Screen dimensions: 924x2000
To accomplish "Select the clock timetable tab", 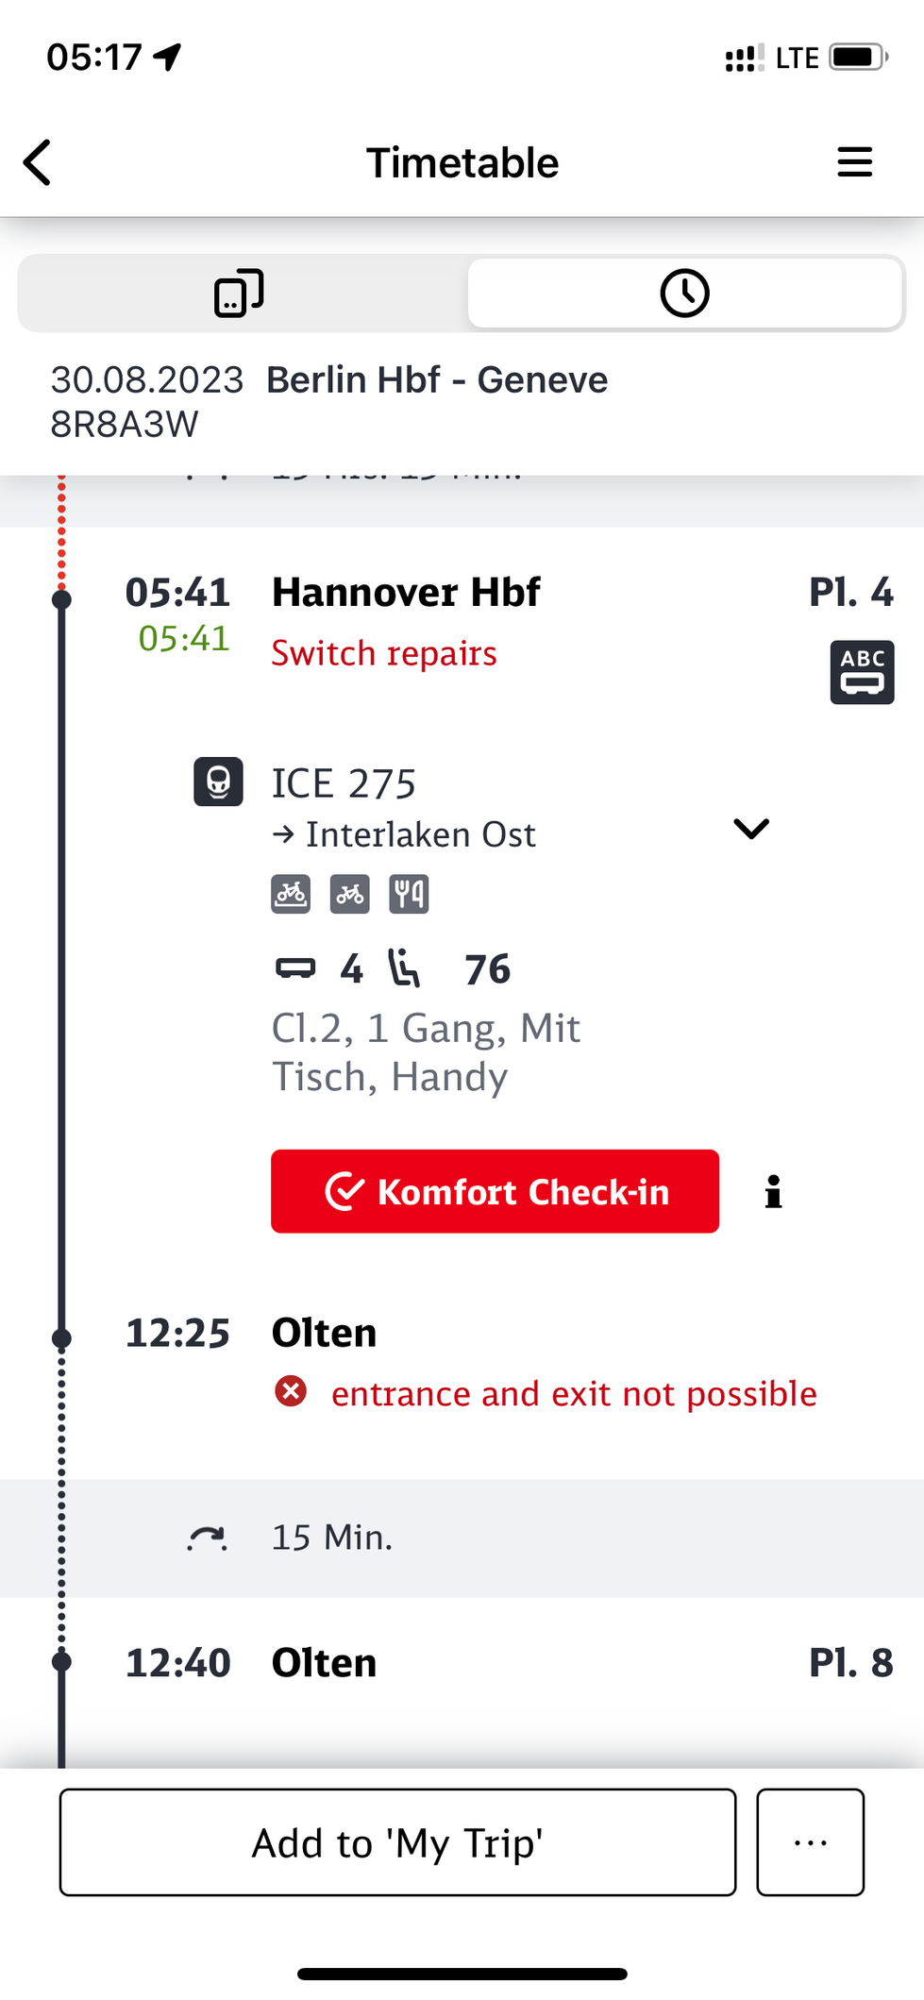I will (684, 293).
